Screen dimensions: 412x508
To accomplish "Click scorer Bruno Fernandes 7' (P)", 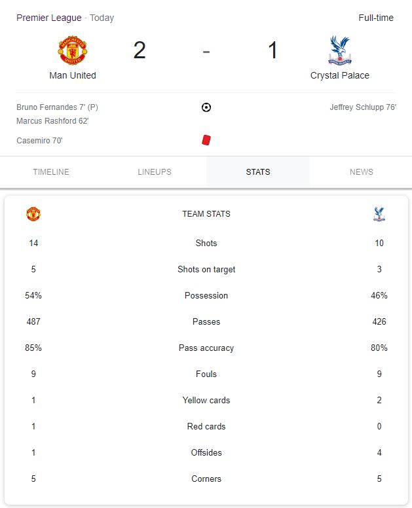I will coord(57,107).
